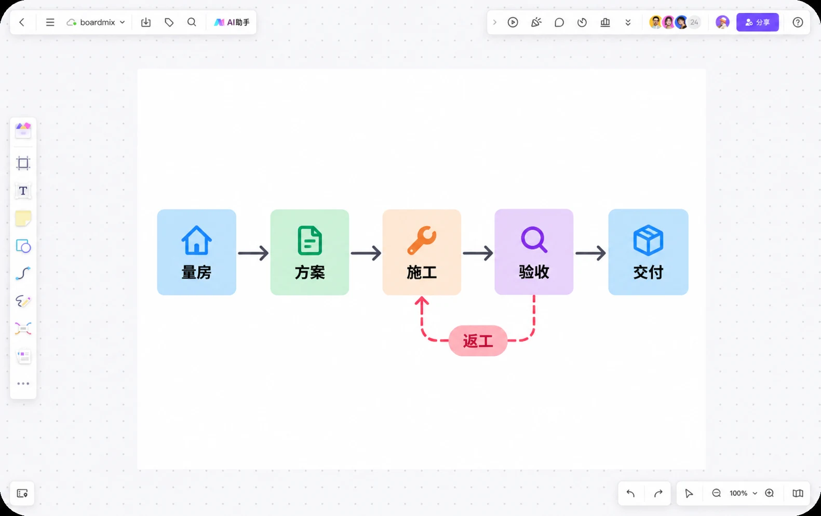Select the pen drawing tool
This screenshot has width=821, height=516.
click(x=23, y=301)
